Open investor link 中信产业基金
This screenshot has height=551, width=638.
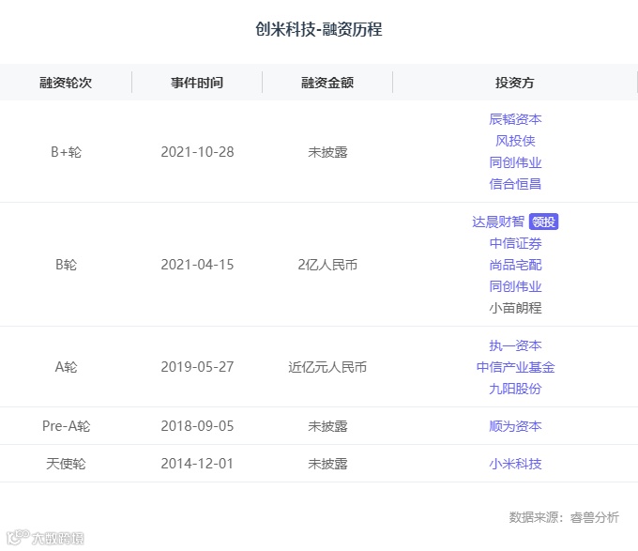pyautogui.click(x=515, y=367)
